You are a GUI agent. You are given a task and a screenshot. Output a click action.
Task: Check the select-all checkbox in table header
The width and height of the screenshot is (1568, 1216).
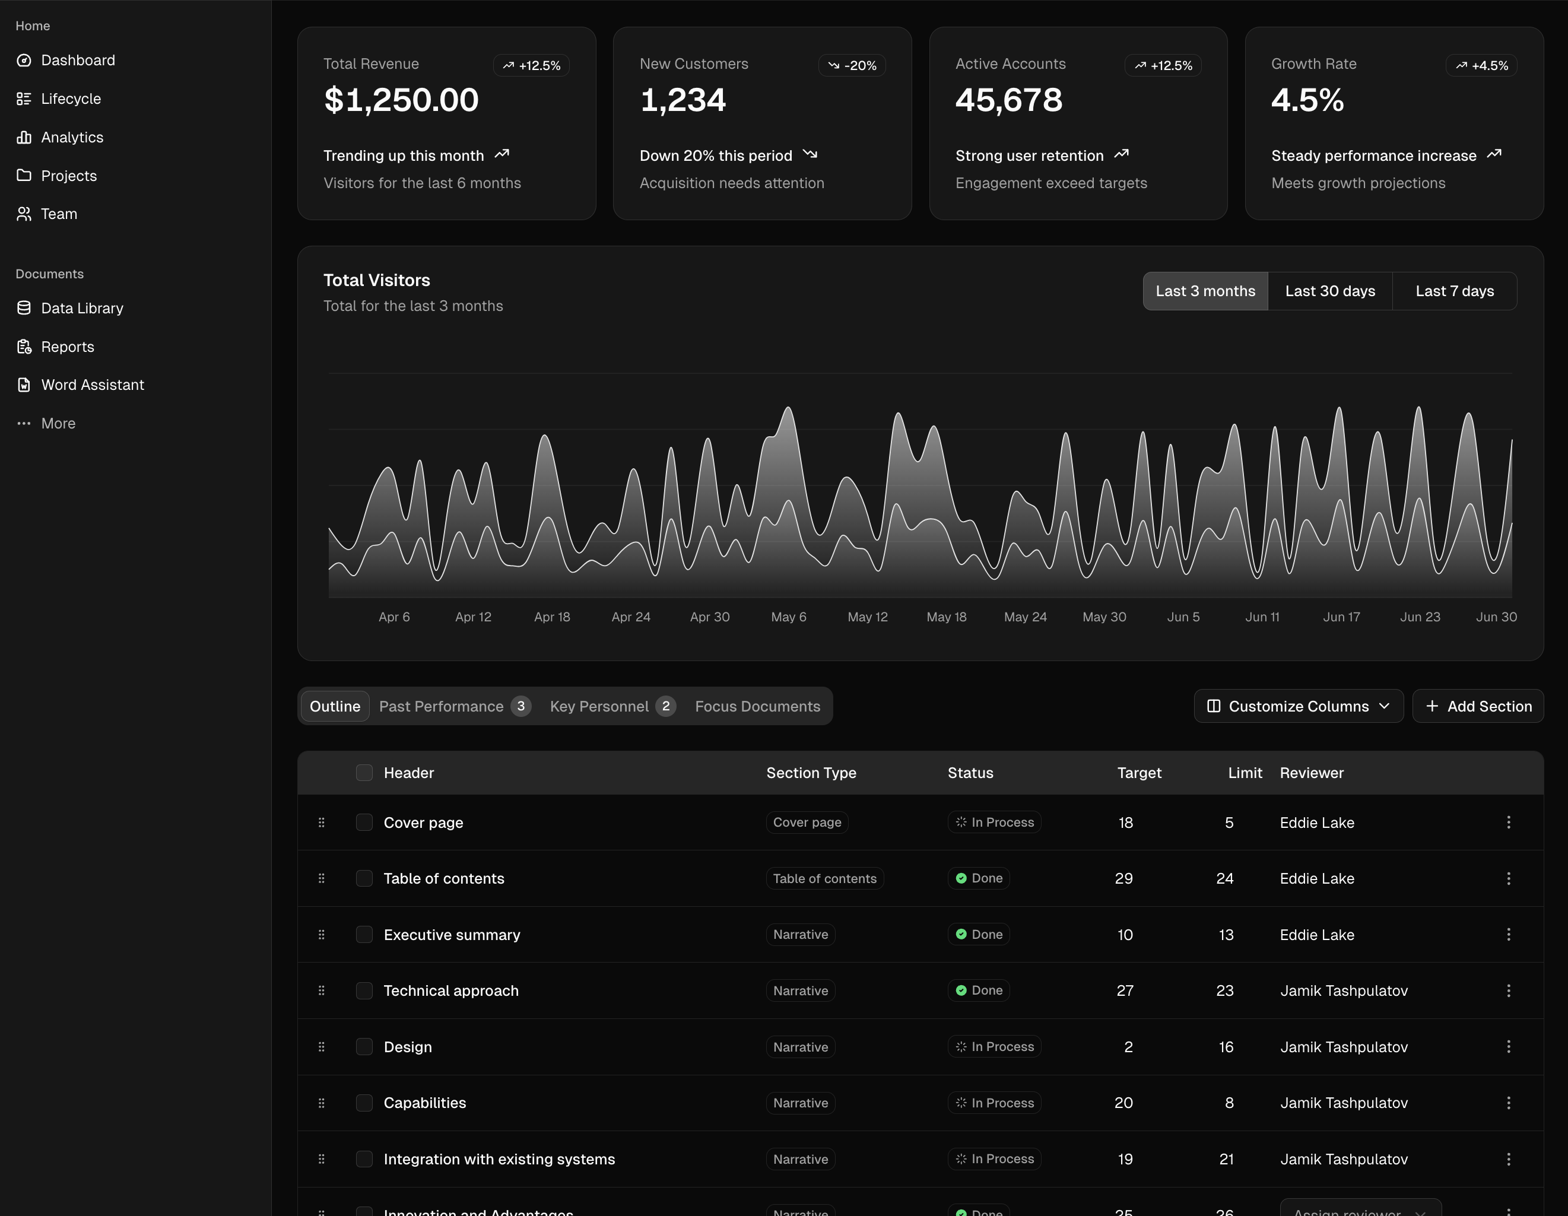point(364,772)
